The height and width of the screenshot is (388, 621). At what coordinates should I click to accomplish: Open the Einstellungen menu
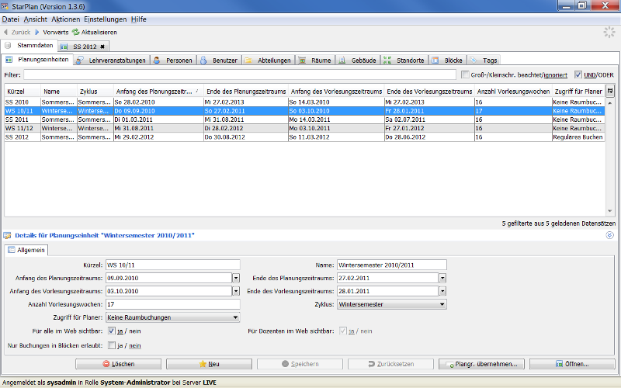click(105, 19)
